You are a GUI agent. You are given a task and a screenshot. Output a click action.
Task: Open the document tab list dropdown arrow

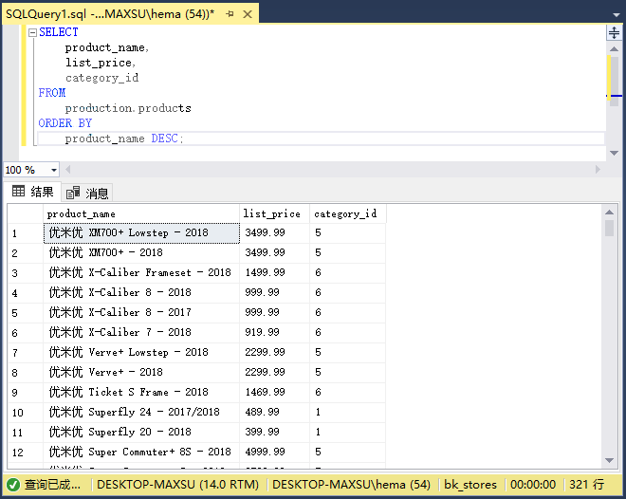(616, 15)
